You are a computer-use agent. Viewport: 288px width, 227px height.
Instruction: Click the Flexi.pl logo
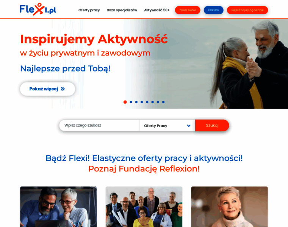tap(38, 9)
